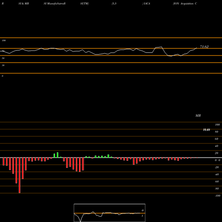
Task: Click the MR axis label -60
Action: (x=217, y=182)
